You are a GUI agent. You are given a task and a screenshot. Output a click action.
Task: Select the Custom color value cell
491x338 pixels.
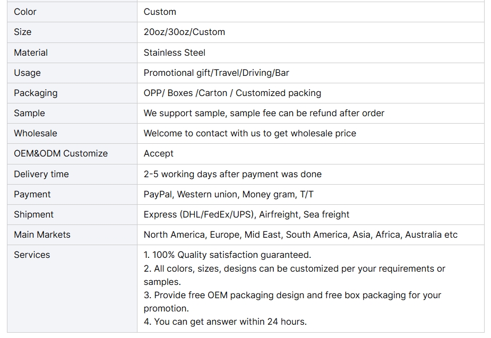pos(311,12)
